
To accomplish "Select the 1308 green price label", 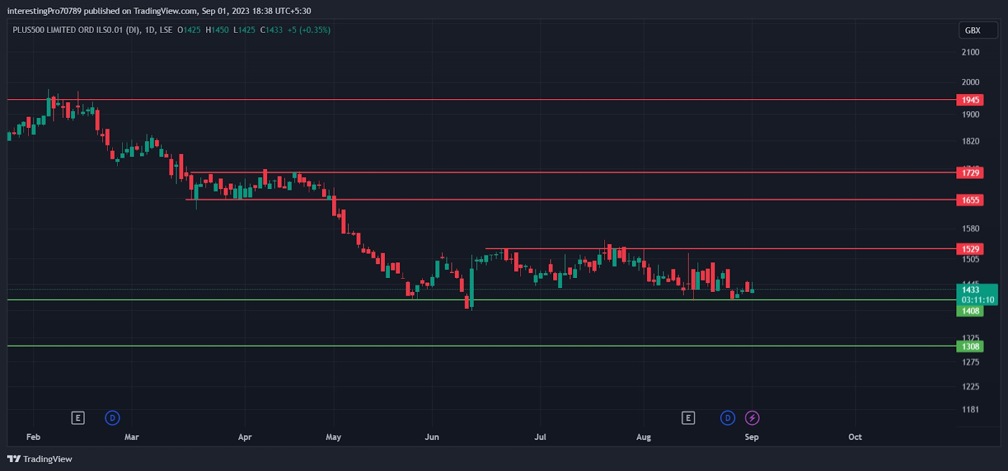I will pos(970,346).
